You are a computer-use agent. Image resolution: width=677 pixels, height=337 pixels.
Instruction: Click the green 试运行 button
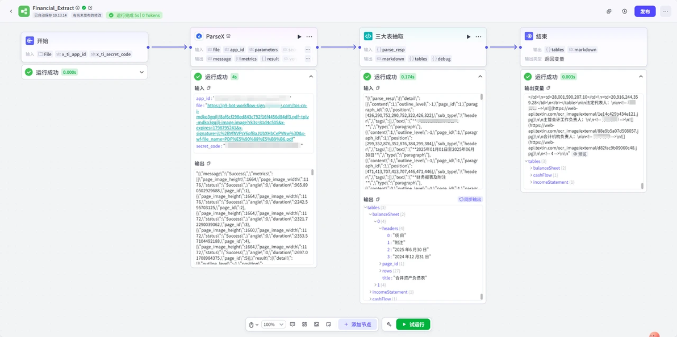click(x=413, y=324)
